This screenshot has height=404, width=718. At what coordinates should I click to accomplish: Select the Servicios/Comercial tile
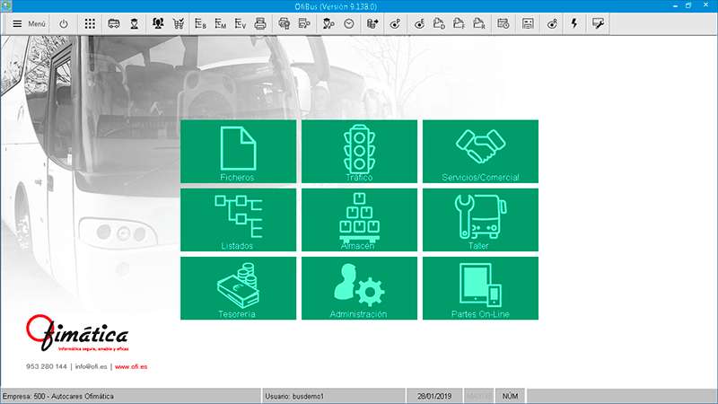480,152
